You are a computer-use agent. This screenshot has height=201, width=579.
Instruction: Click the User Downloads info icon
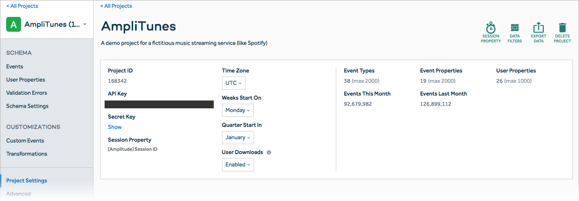(x=269, y=152)
